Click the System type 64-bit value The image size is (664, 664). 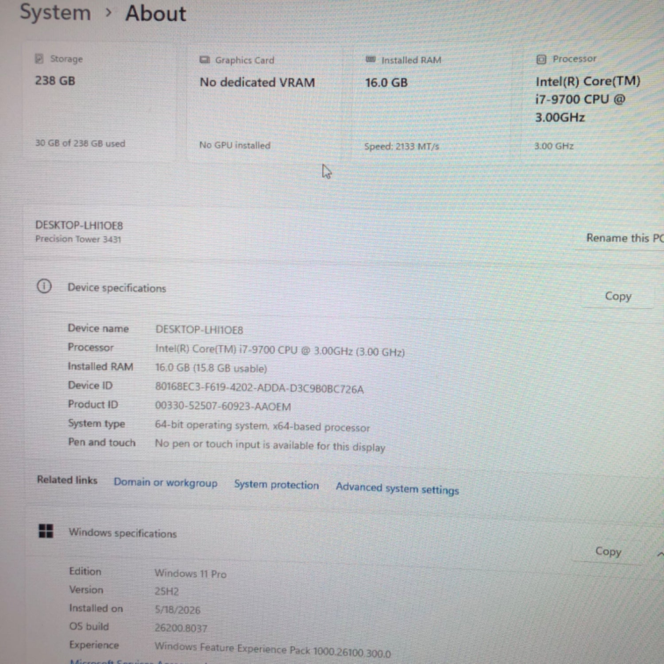click(x=262, y=426)
